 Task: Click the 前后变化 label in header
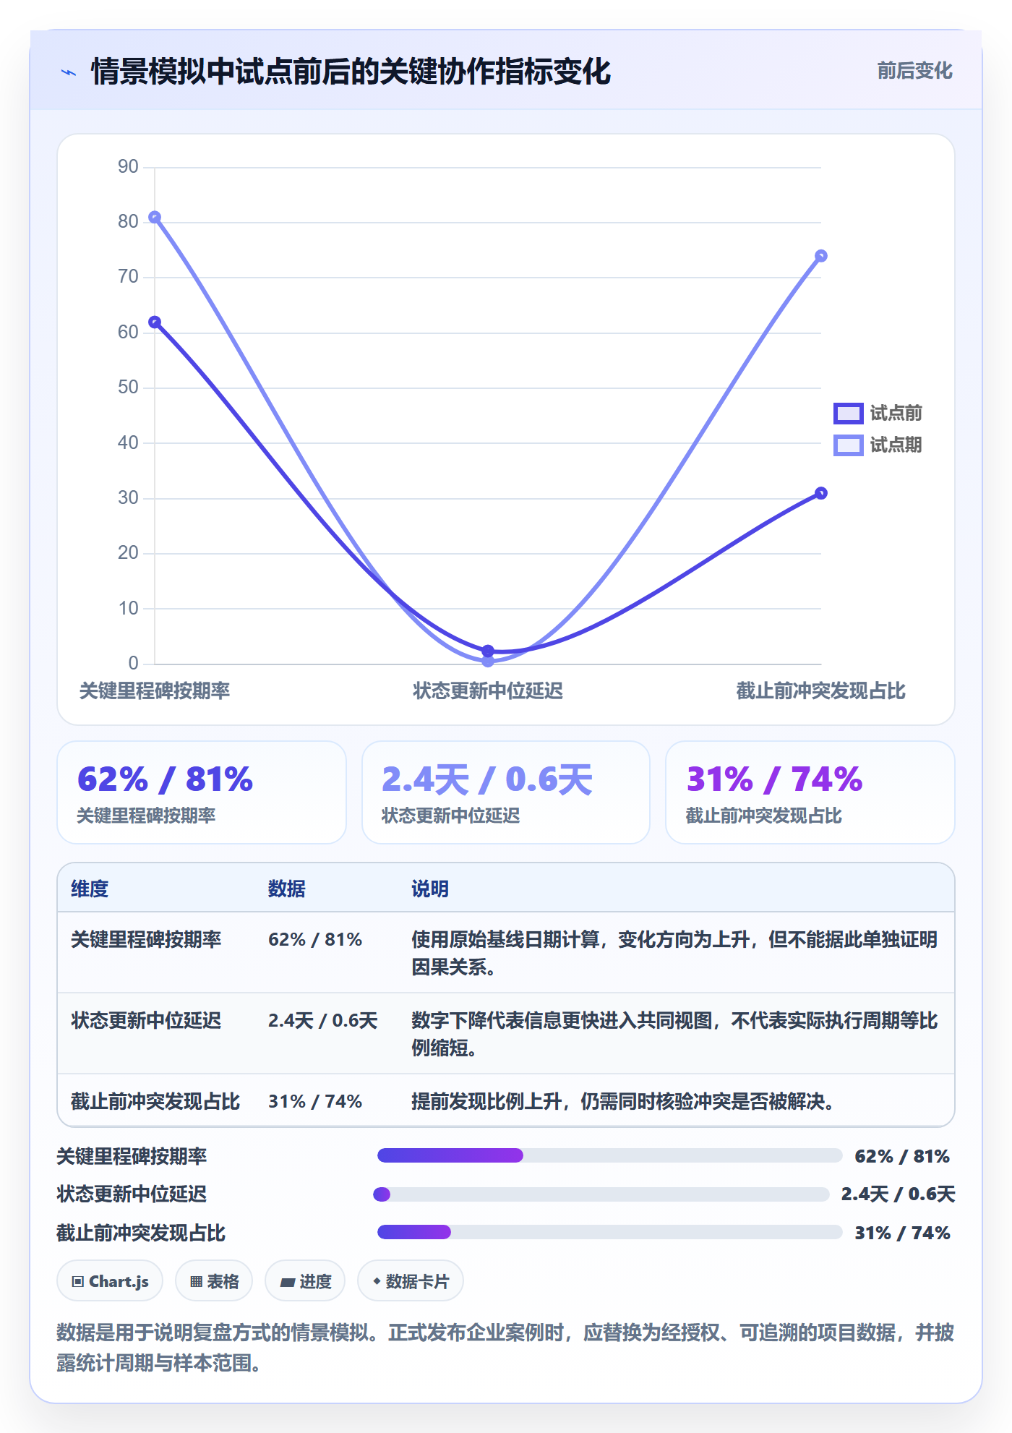point(914,71)
